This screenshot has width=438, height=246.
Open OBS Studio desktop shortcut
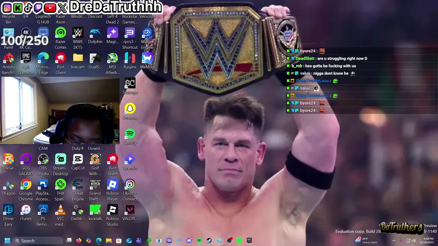43,165
